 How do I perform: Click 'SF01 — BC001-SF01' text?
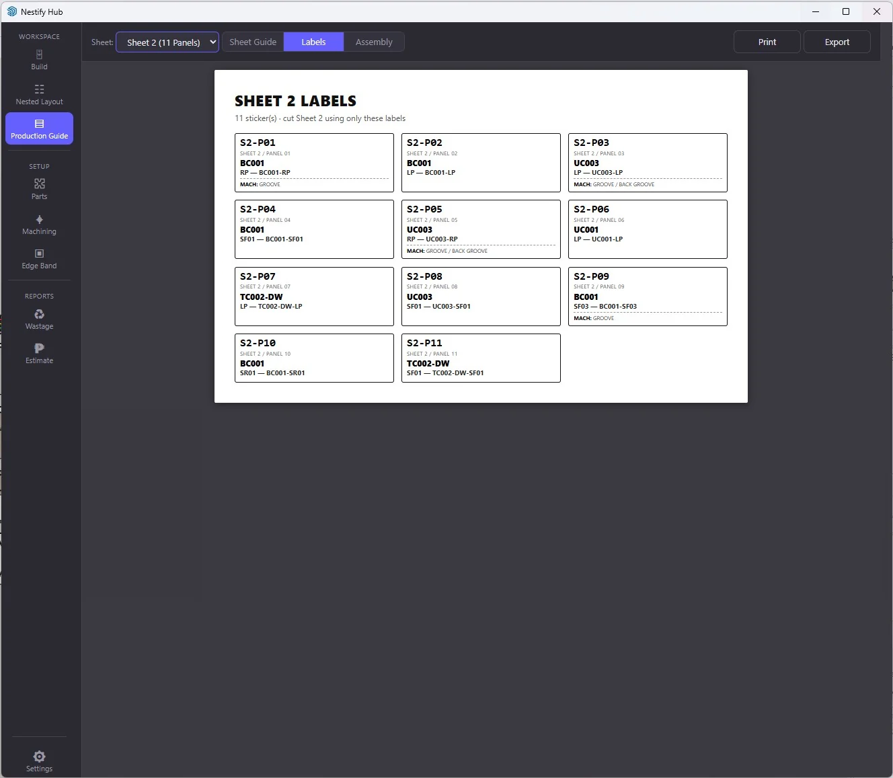coord(272,239)
